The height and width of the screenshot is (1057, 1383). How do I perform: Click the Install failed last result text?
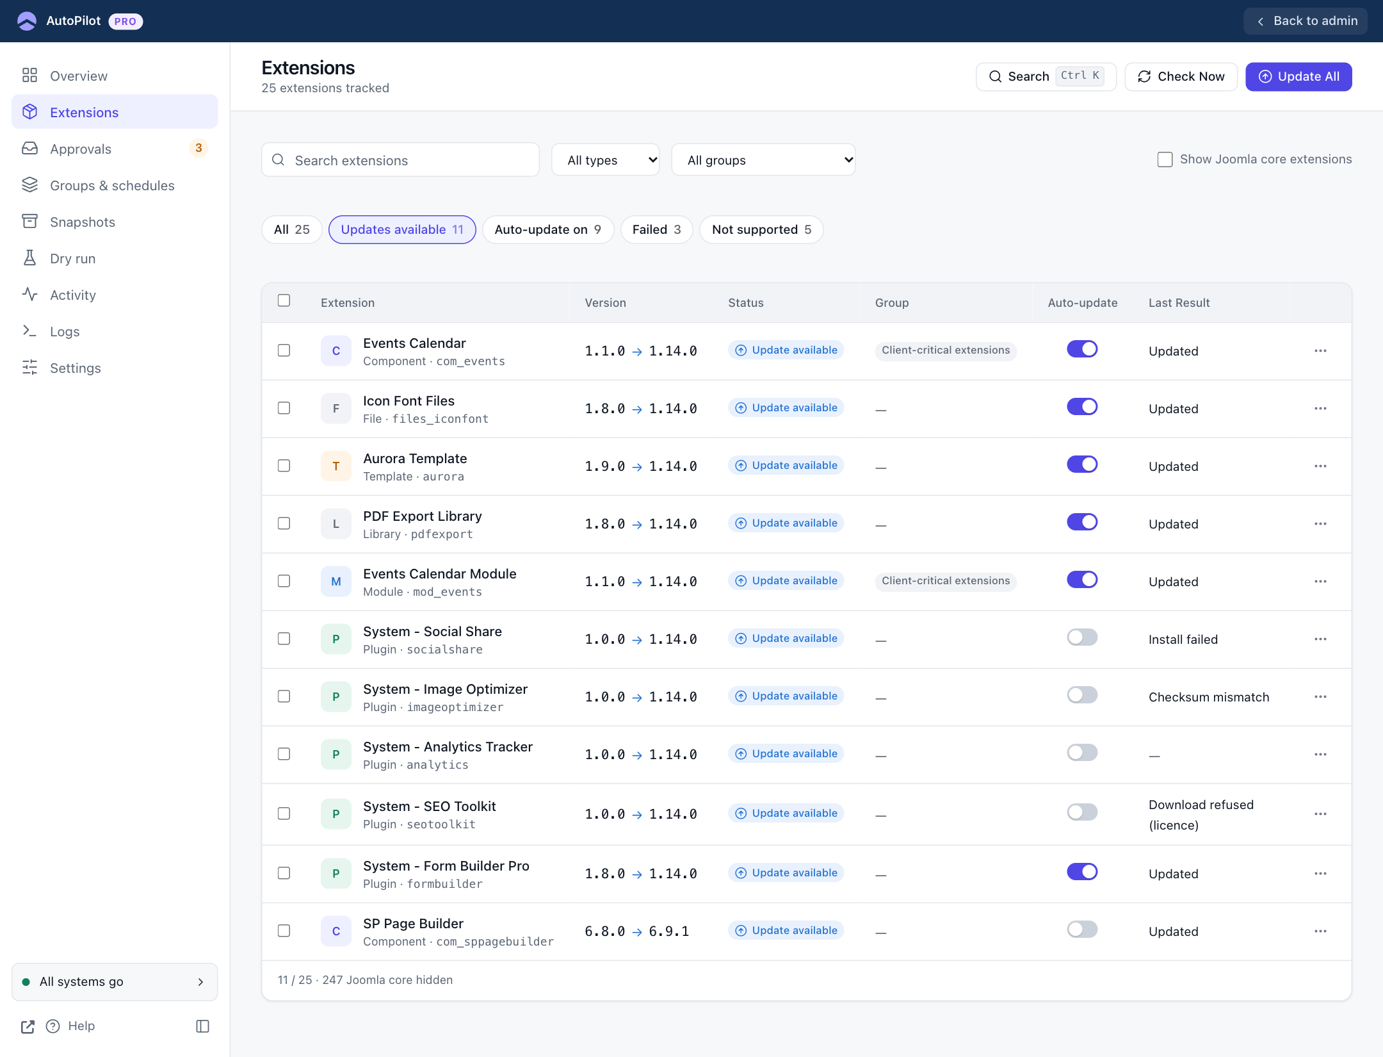(x=1183, y=639)
